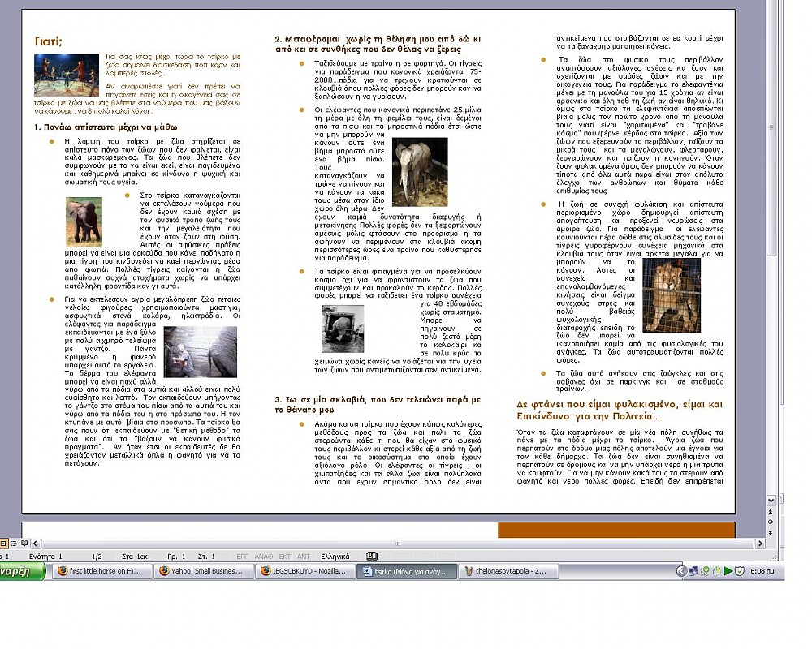
Task: Toggle ΑΝΑΘ track changes indicator
Action: [x=264, y=557]
